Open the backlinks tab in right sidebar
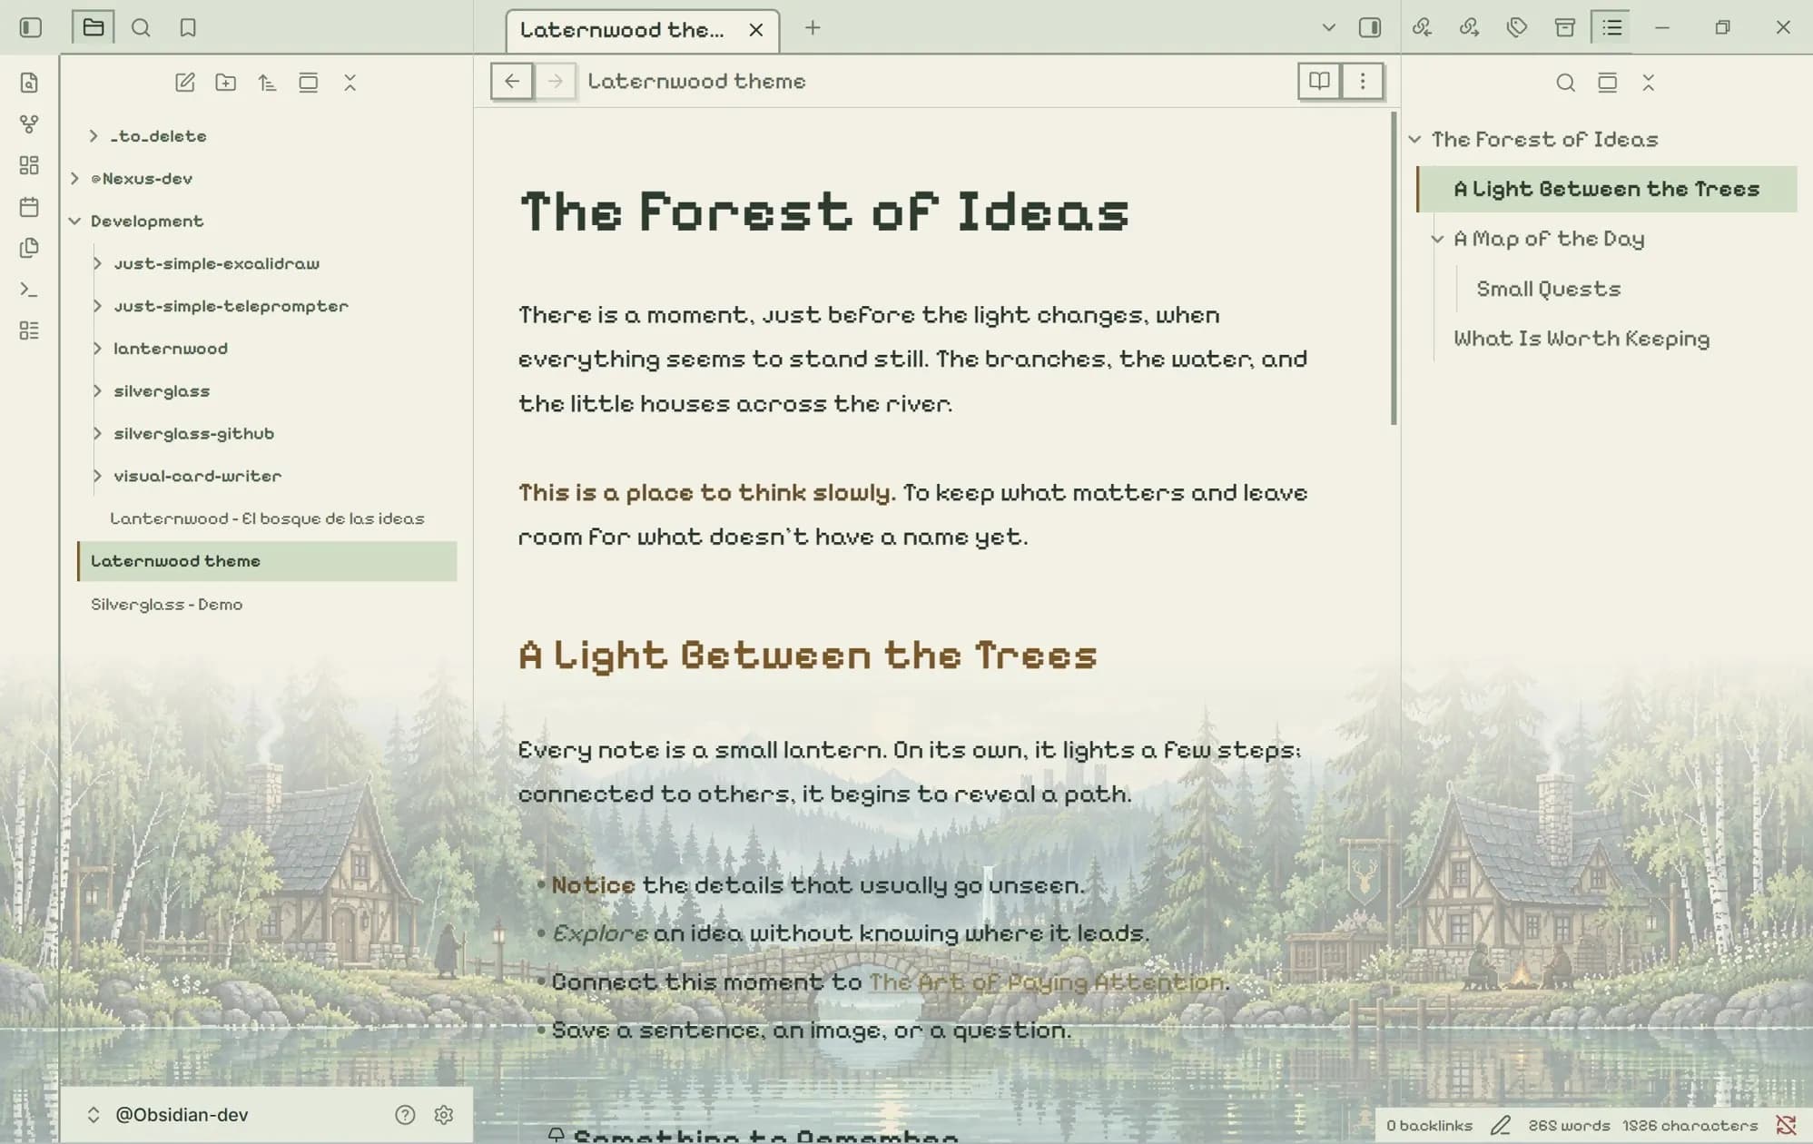Viewport: 1813px width, 1144px height. click(1423, 28)
